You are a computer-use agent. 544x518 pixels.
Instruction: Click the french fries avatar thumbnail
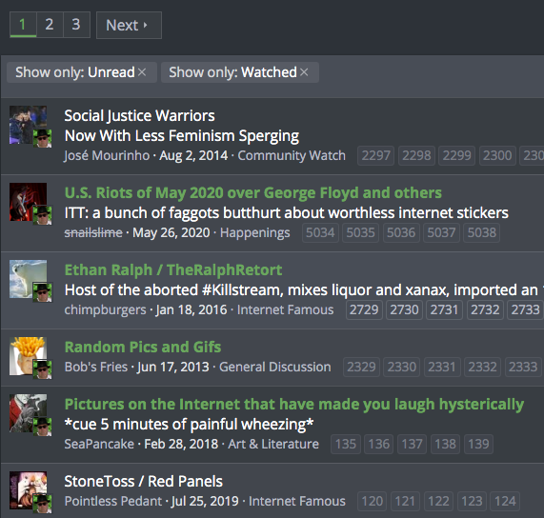tap(28, 356)
